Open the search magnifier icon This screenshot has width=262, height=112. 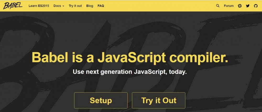click(218, 6)
